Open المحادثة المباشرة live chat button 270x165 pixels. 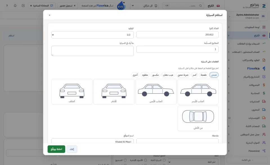(x=42, y=6)
